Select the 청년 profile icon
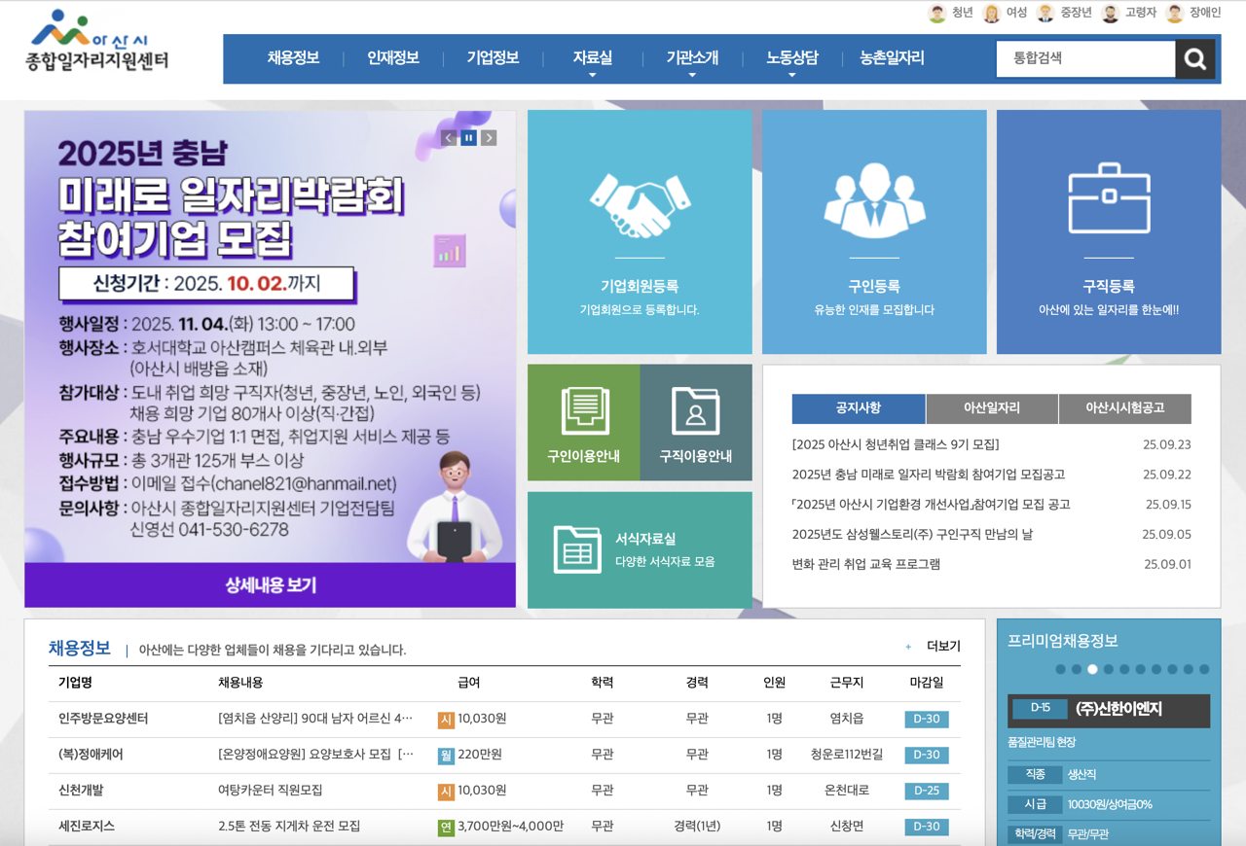The width and height of the screenshot is (1246, 846). 935,13
